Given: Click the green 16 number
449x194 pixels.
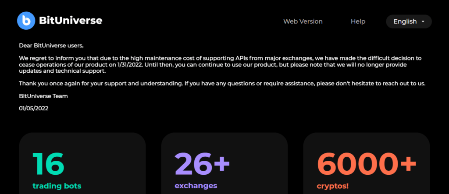Looking at the screenshot, I should (x=48, y=163).
